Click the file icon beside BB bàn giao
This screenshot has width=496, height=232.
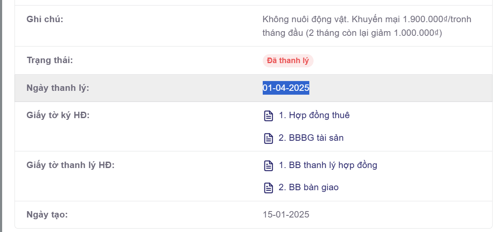(268, 188)
